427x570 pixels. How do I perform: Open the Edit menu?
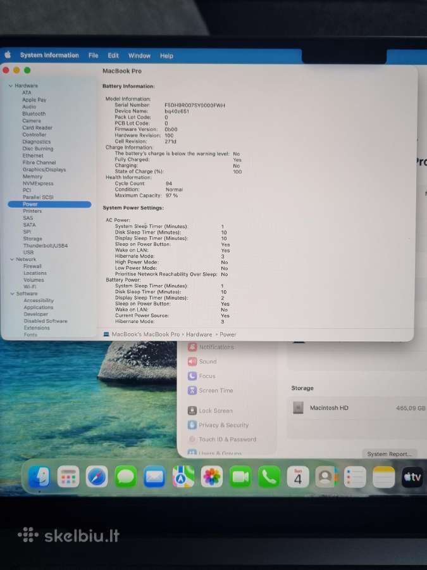[x=113, y=56]
